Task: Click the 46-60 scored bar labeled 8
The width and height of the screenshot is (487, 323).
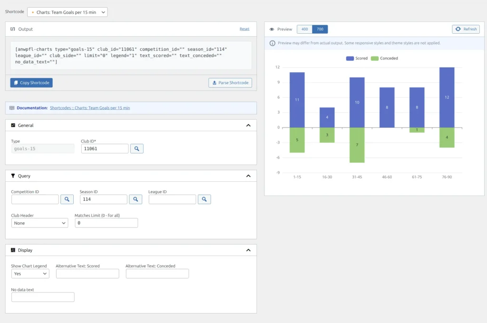Action: pos(387,108)
